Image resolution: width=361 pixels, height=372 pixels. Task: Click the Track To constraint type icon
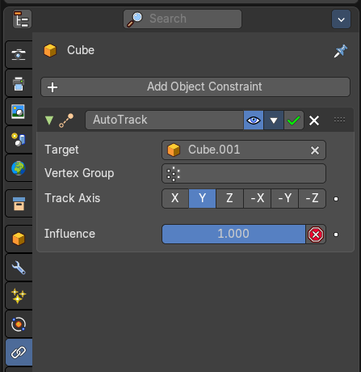66,120
